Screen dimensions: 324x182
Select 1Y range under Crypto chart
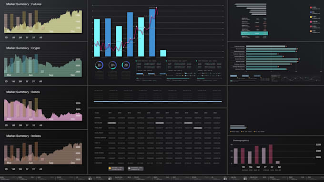[x=27, y=81]
